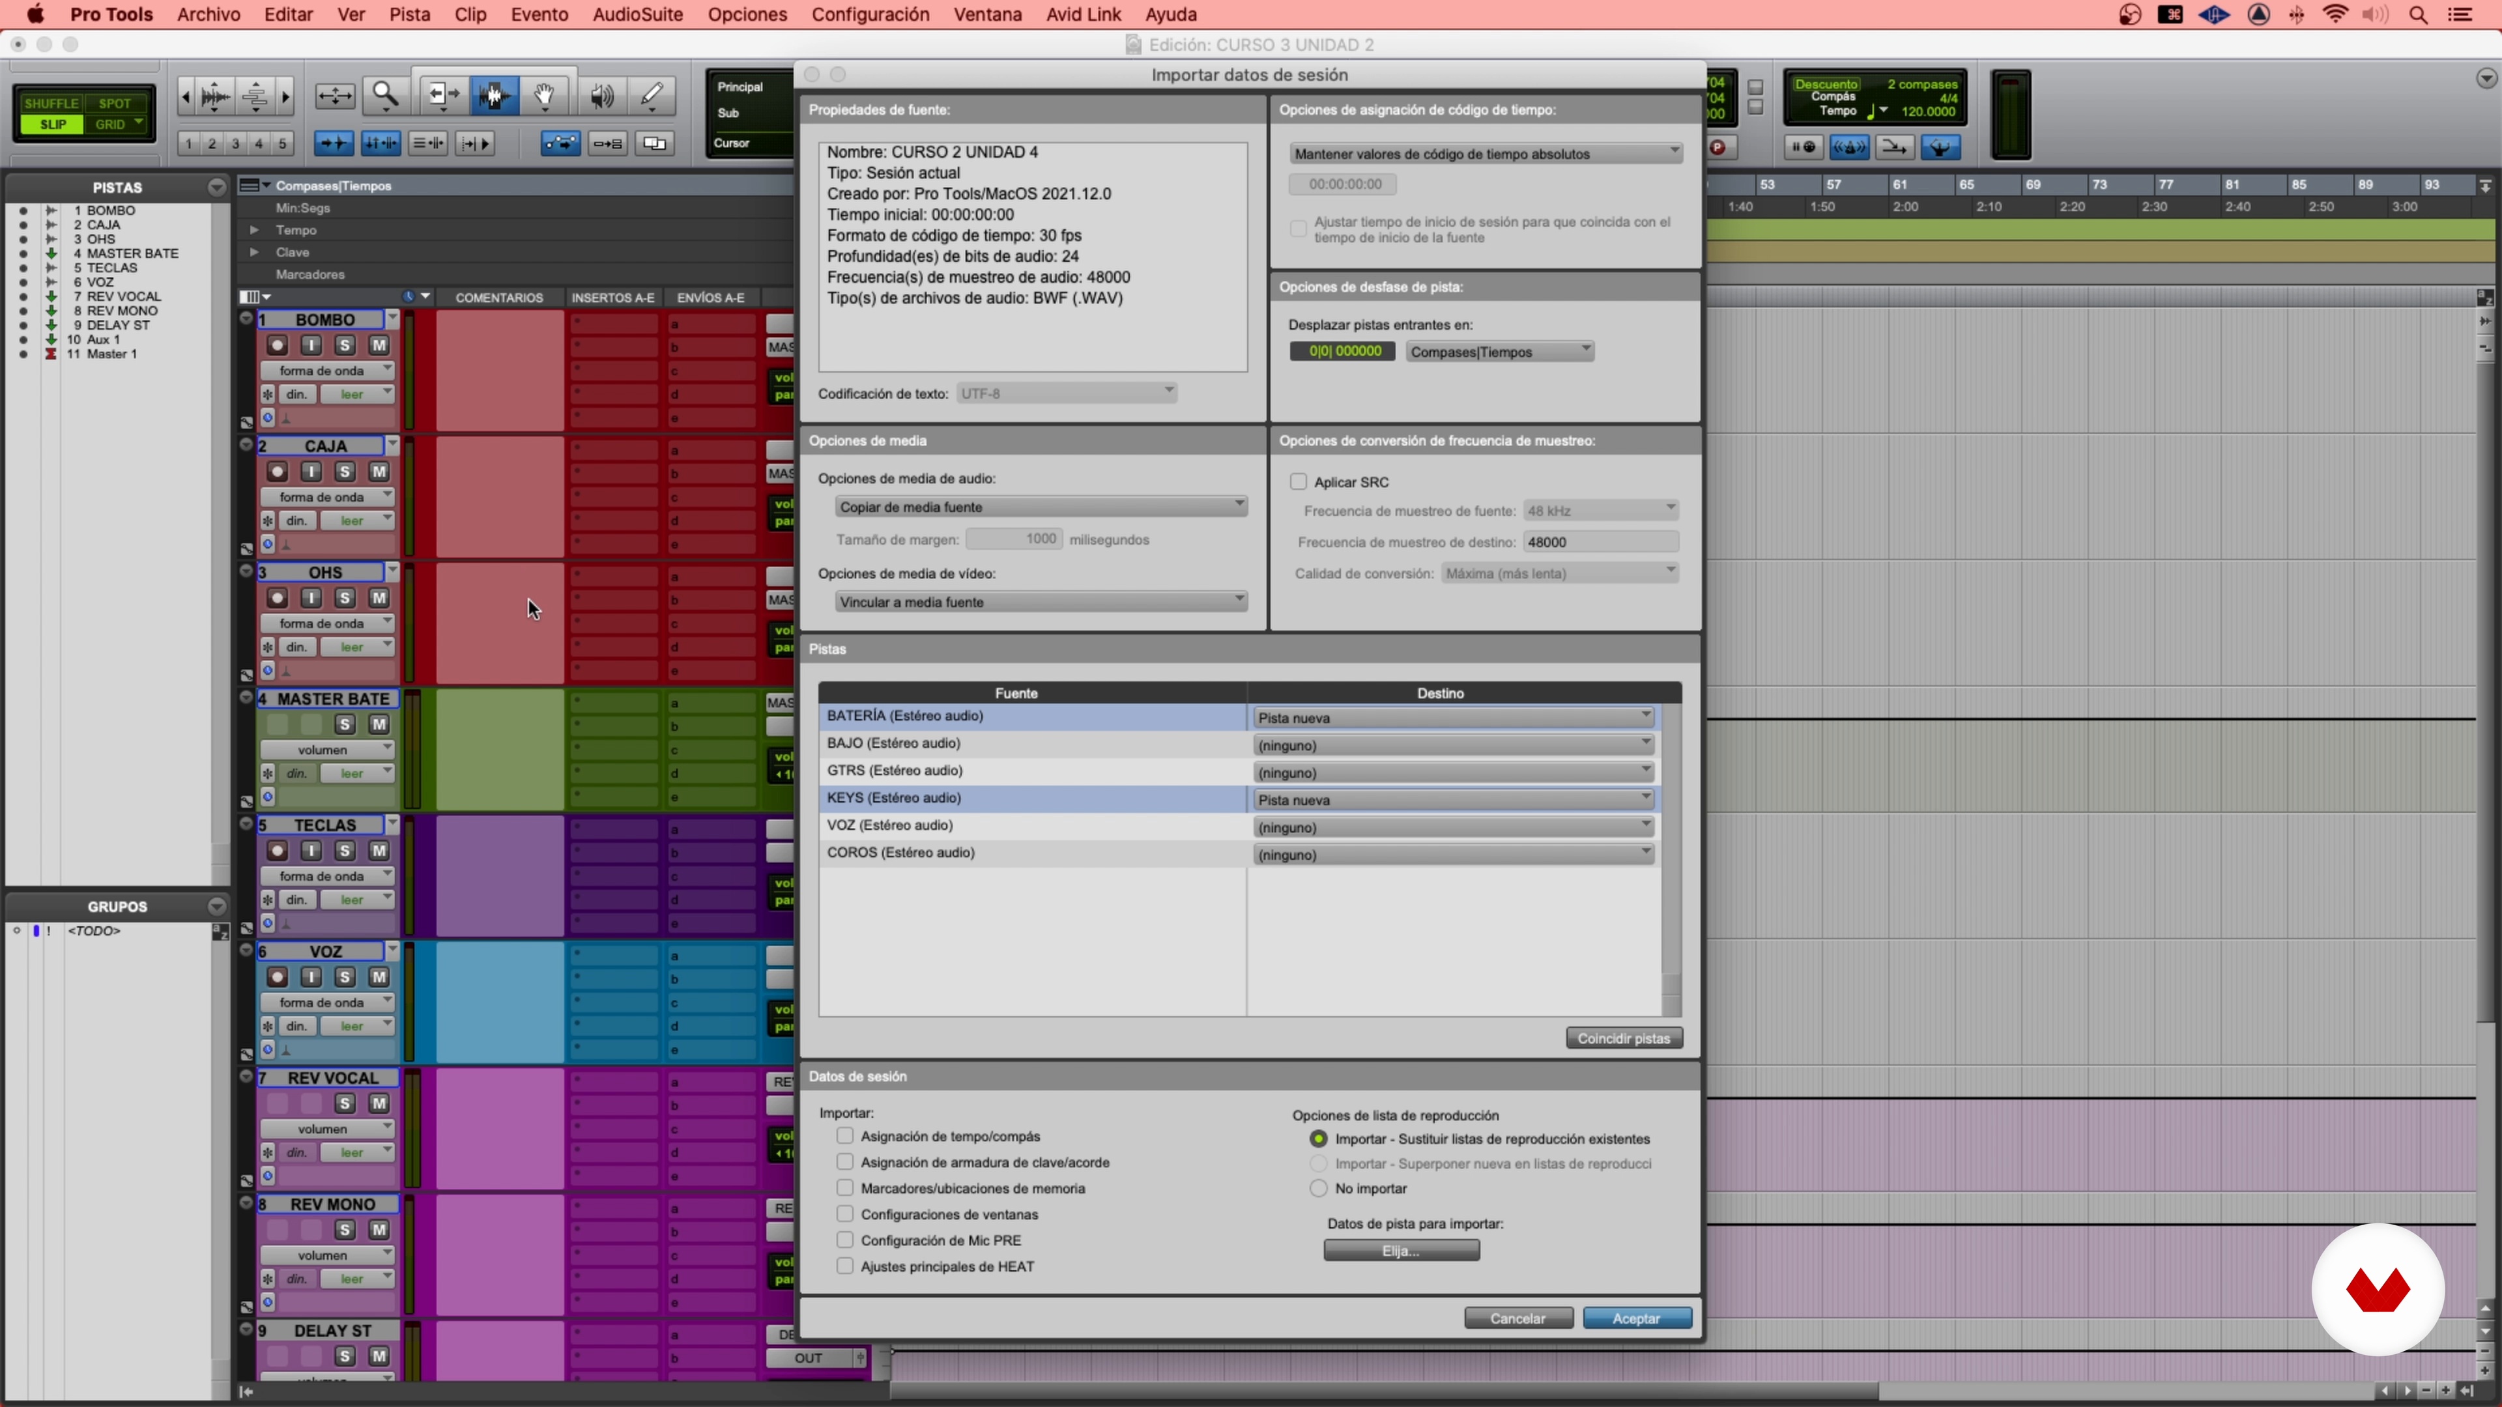The height and width of the screenshot is (1407, 2502).
Task: Select the Selector waveform tool
Action: pos(495,95)
